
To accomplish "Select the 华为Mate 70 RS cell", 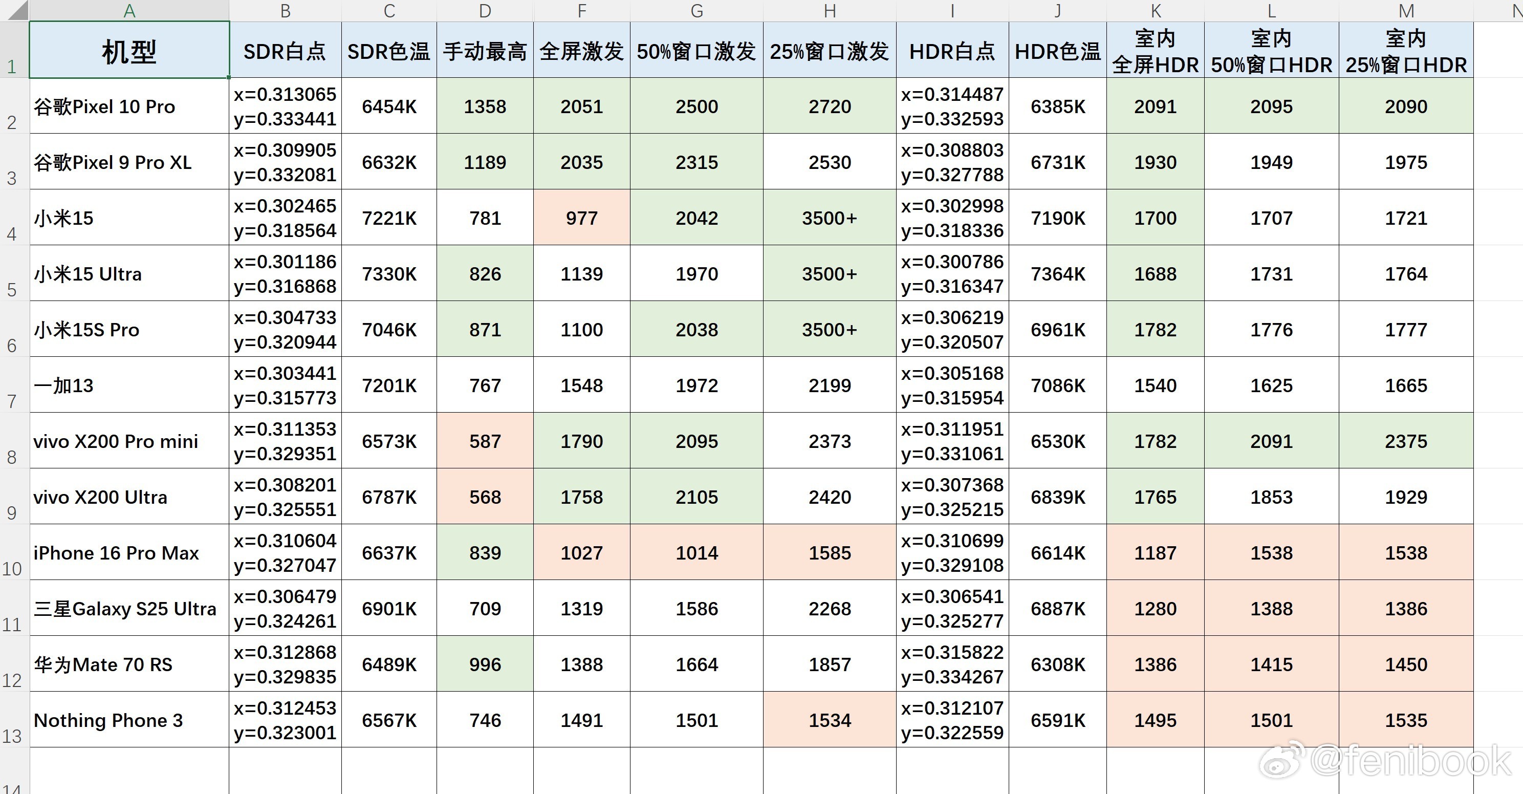I will [129, 664].
